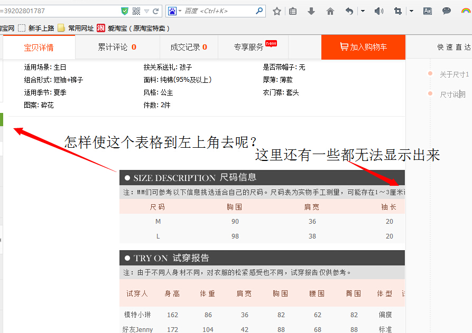The image size is (472, 333).
Task: Click the 是否带帽子: 无 attribute text
Action: (284, 68)
